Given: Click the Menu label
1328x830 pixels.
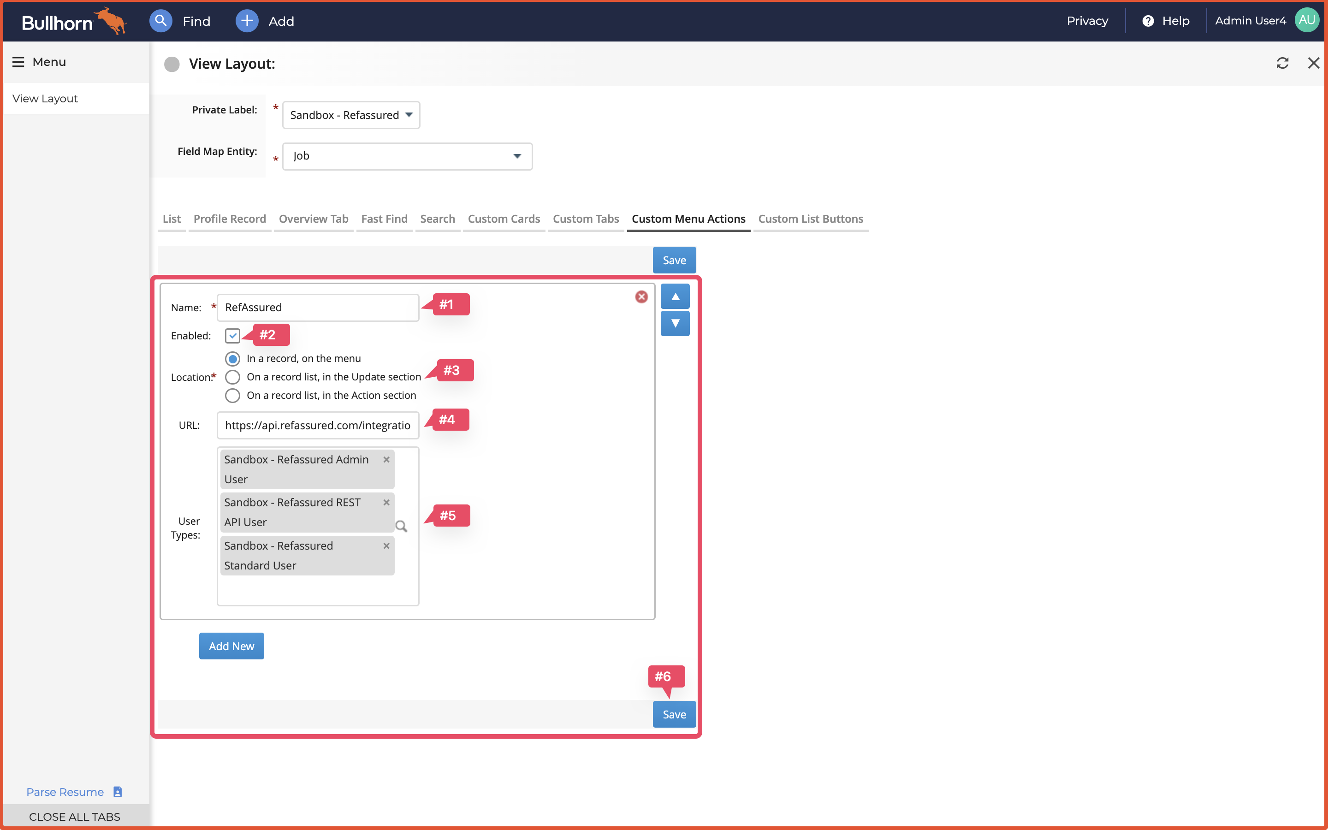Looking at the screenshot, I should click(49, 62).
